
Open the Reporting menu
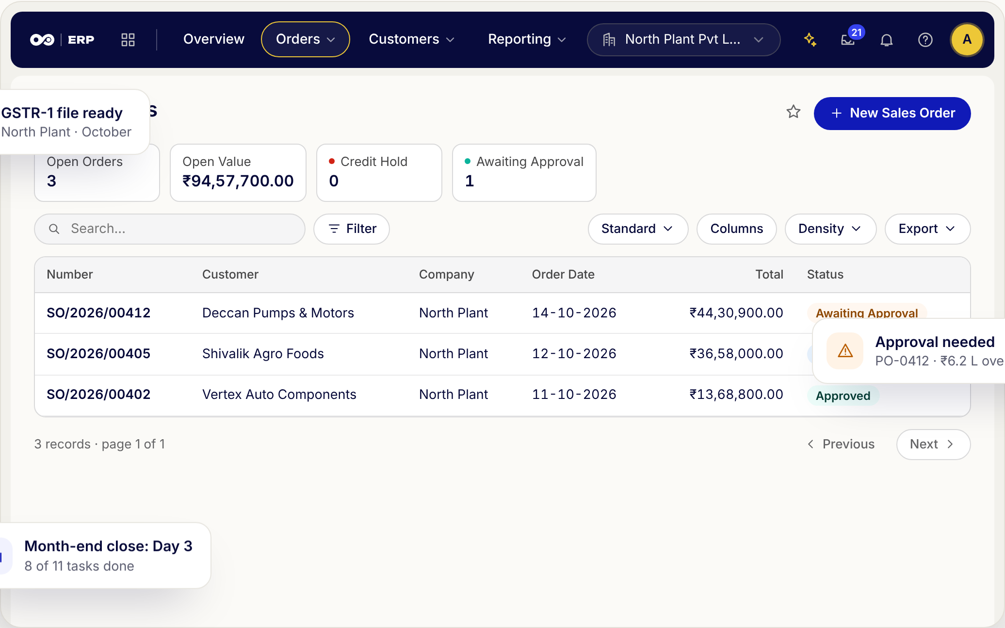click(527, 39)
